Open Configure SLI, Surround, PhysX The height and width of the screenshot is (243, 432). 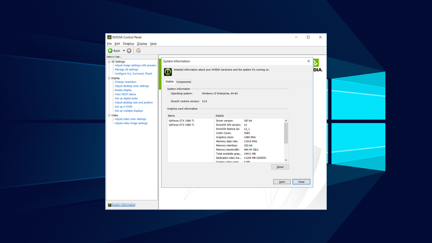[133, 73]
